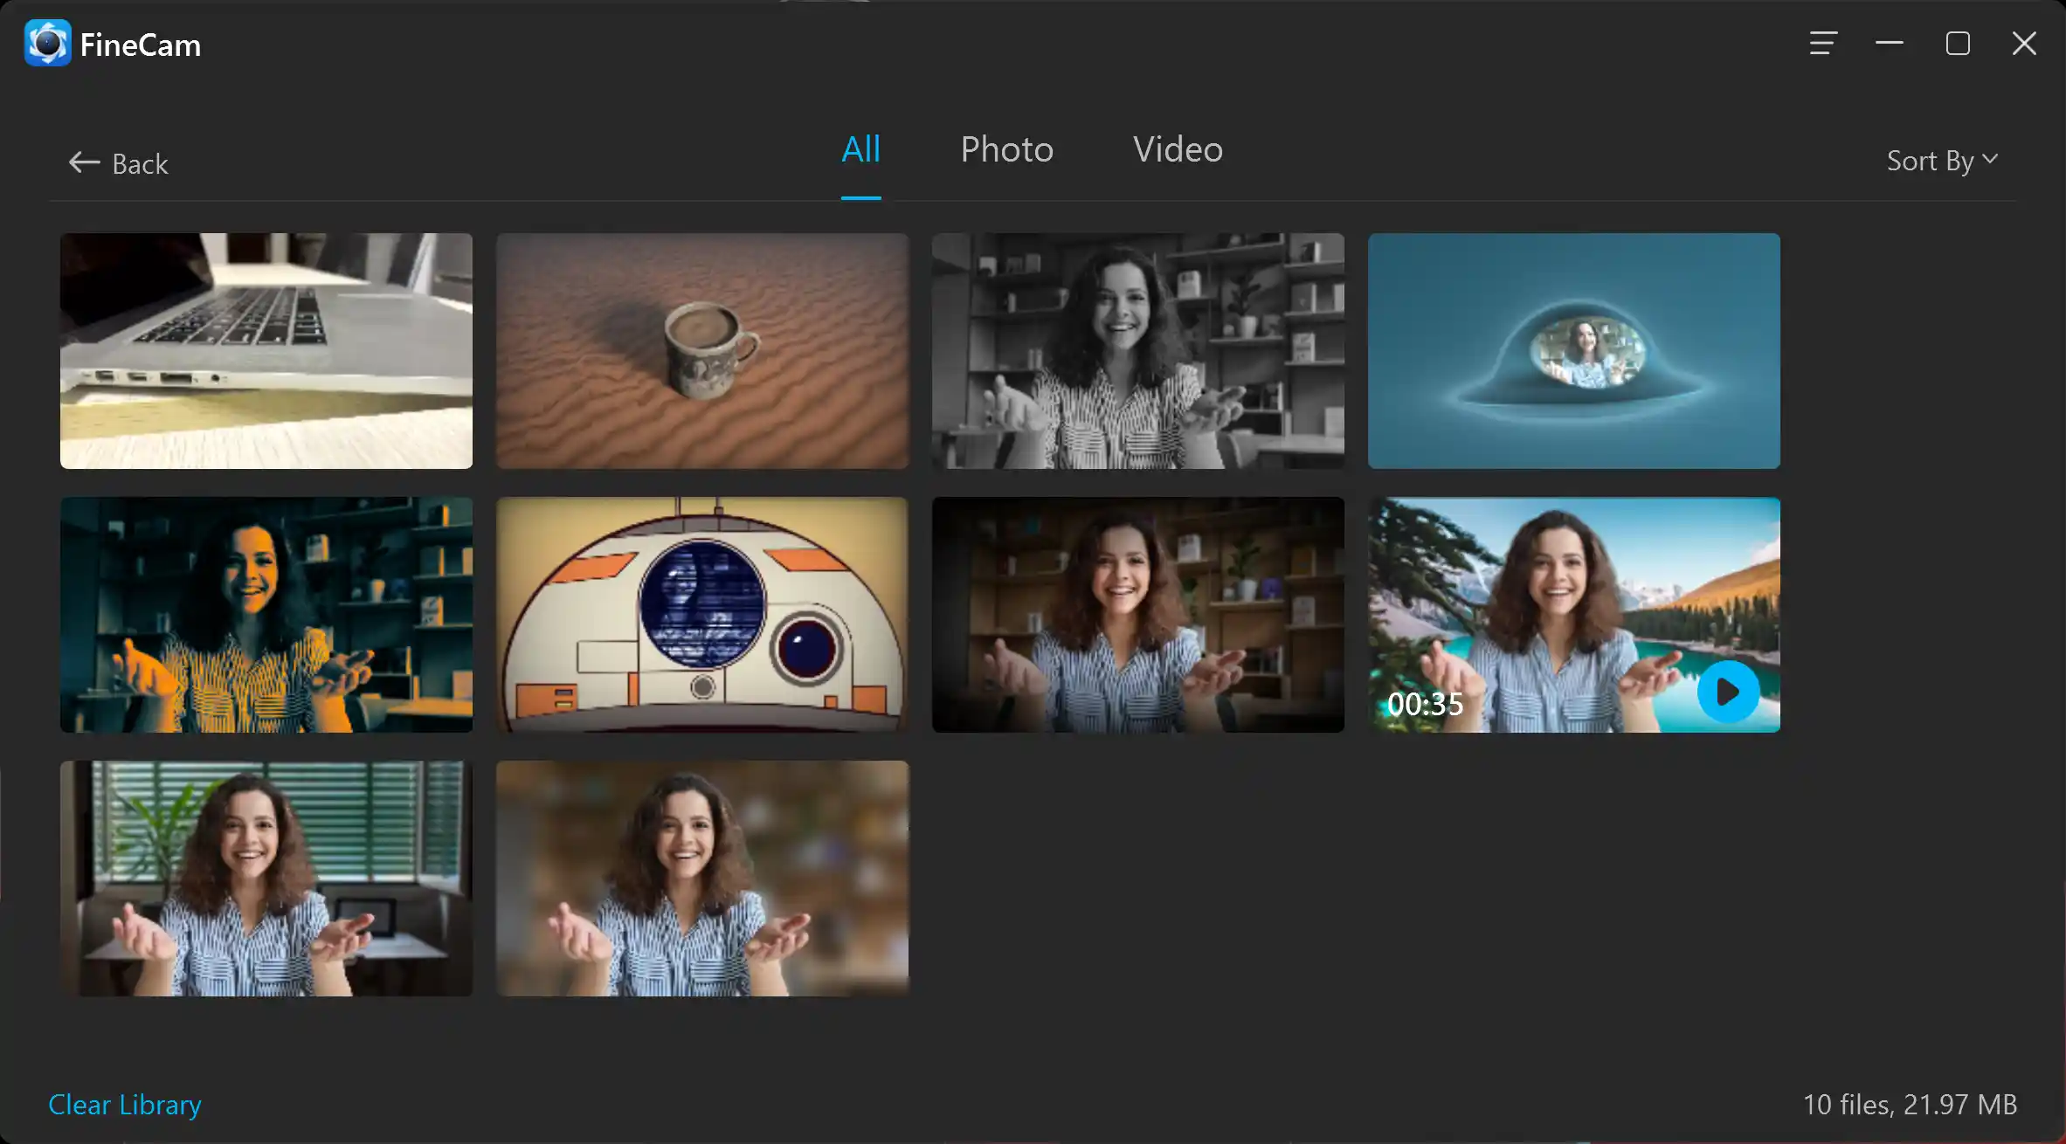Select the orange-tinted portrait thumbnail

[266, 614]
